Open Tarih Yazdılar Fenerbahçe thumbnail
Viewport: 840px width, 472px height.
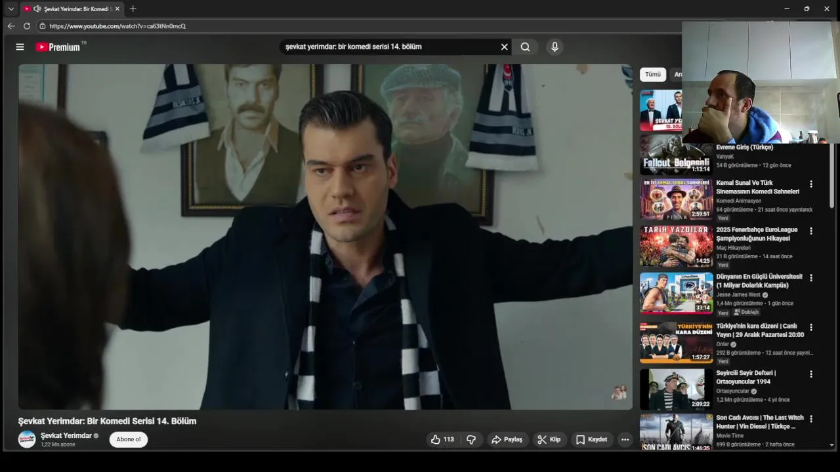(676, 246)
